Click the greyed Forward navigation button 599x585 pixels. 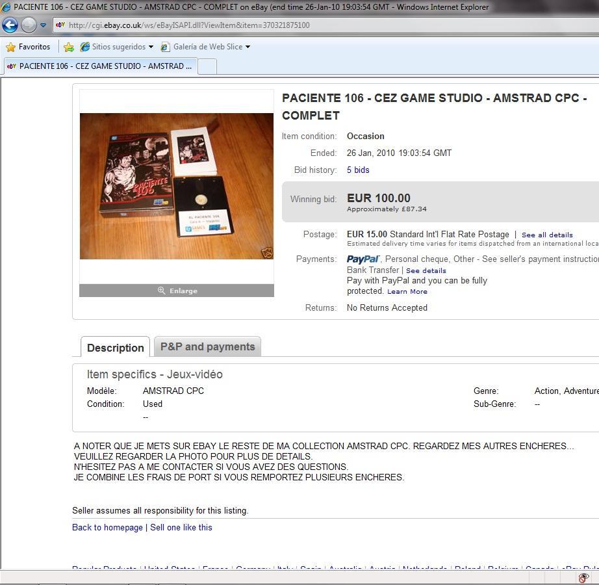[29, 25]
